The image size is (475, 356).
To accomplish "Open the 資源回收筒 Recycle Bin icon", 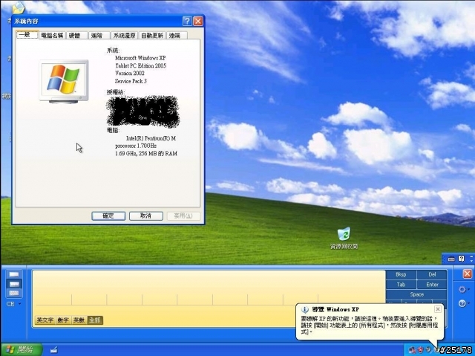I will point(344,239).
